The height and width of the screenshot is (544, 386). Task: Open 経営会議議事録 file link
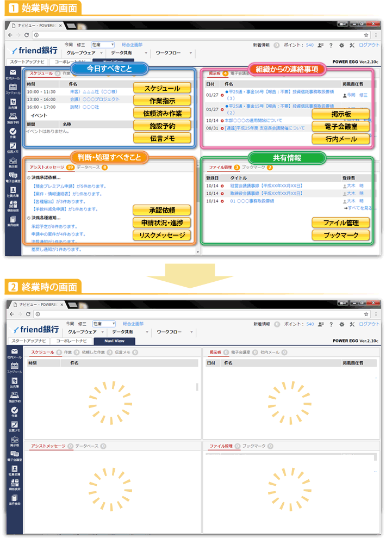click(x=266, y=186)
